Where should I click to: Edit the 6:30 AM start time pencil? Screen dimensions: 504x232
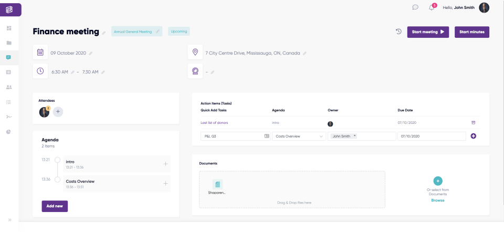pos(72,72)
